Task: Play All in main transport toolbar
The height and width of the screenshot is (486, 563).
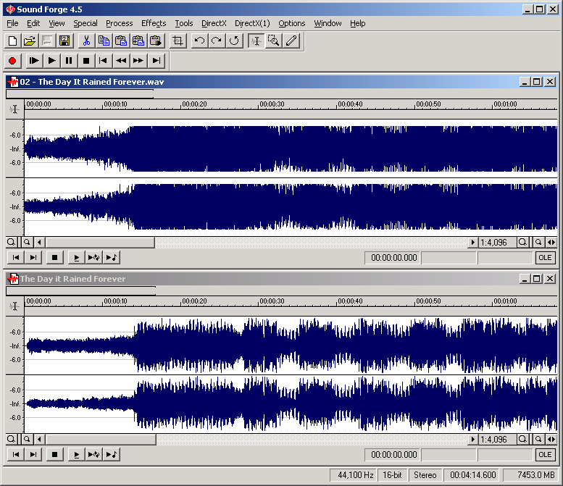Action: click(34, 61)
